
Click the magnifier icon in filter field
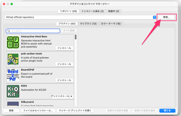(9, 31)
